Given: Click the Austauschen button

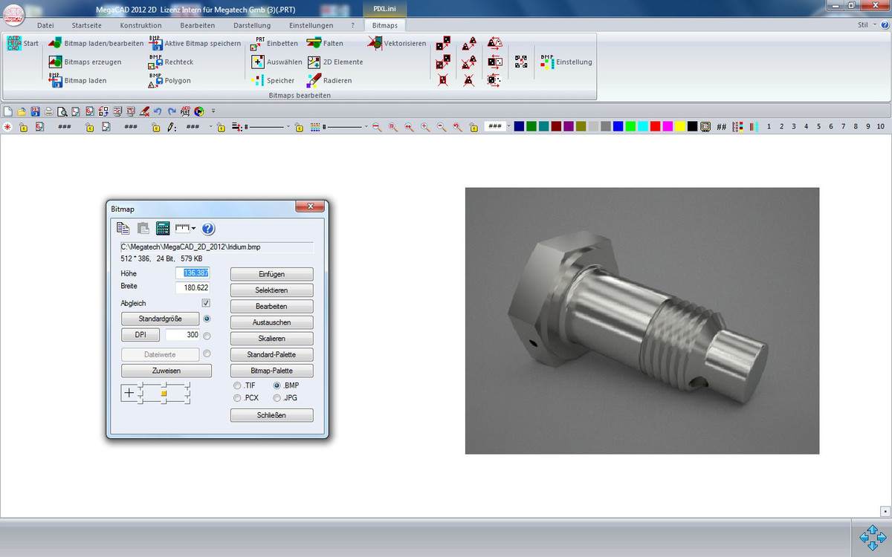Looking at the screenshot, I should point(271,322).
